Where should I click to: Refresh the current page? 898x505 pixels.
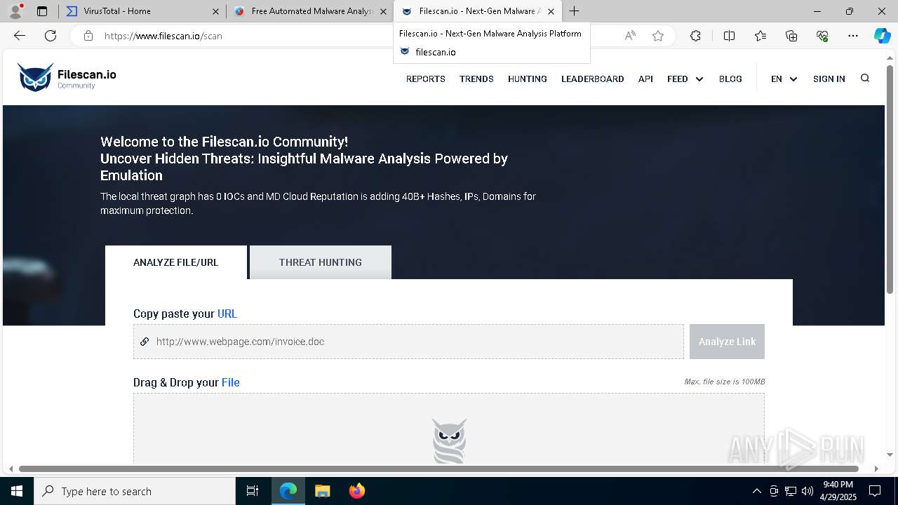[x=51, y=36]
